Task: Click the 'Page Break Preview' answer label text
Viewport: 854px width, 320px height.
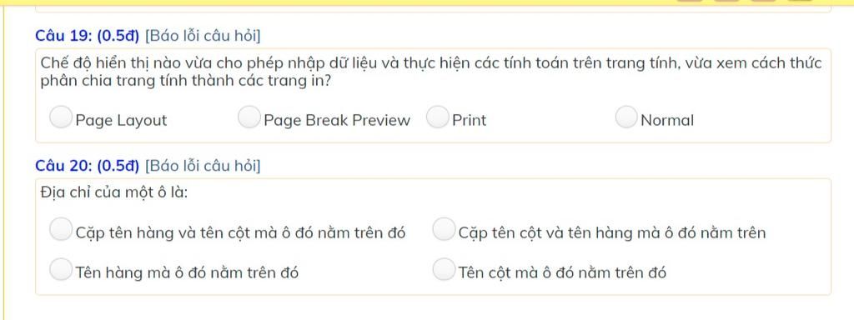Action: (337, 120)
